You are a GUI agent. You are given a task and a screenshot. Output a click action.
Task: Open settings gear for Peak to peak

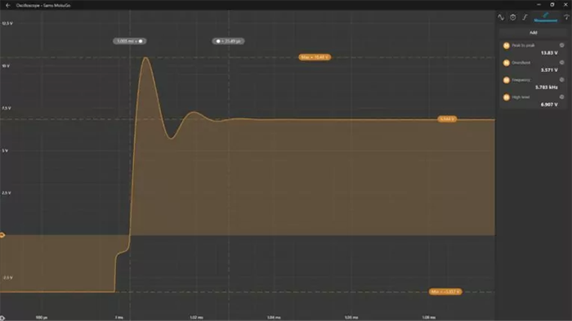coord(562,45)
